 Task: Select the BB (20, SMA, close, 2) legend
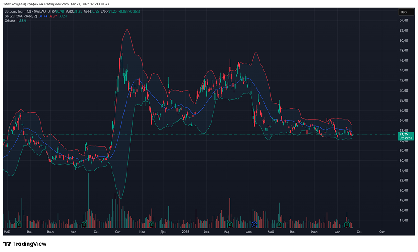click(20, 16)
